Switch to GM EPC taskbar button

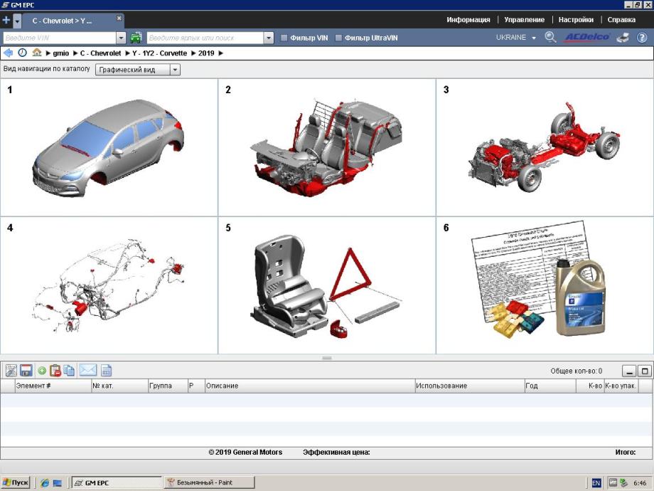(117, 482)
